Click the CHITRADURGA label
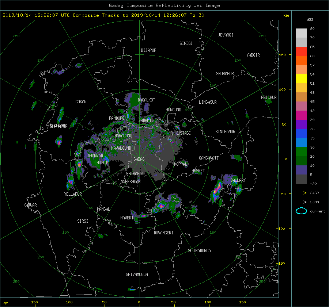This screenshot has width=329, height=307. point(198,251)
